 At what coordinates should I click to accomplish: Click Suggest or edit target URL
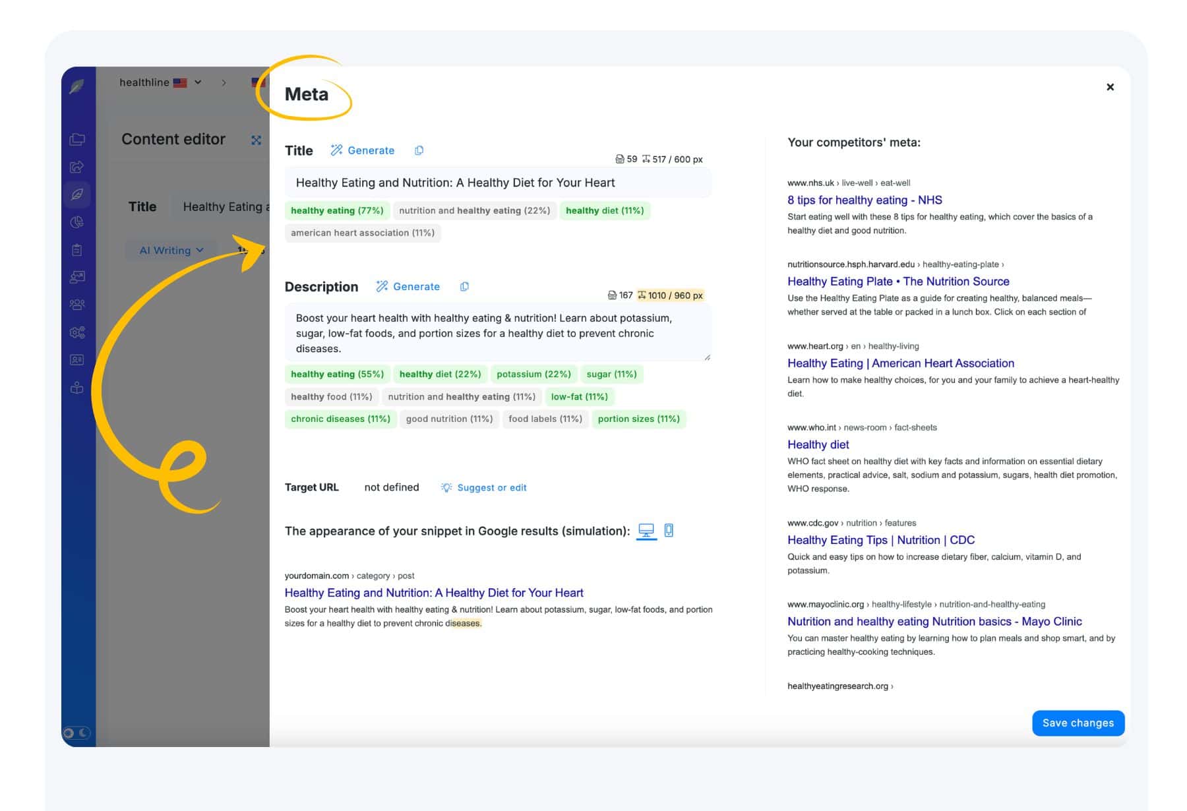[484, 487]
